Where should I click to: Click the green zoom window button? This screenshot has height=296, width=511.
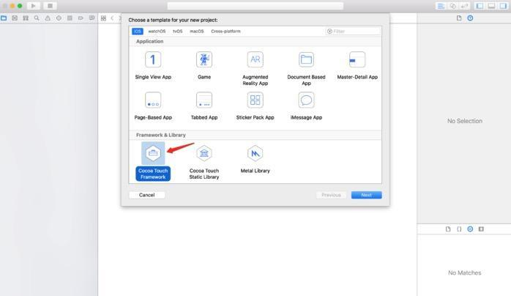(x=20, y=6)
